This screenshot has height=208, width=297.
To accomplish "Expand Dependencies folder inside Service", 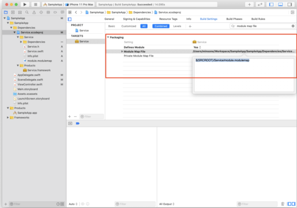I will coord(21,42).
